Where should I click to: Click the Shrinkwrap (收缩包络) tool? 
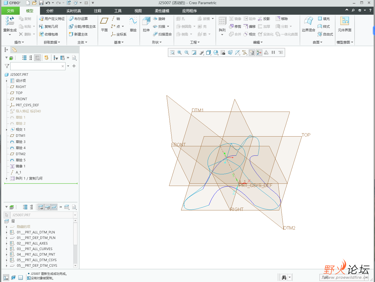click(49, 34)
